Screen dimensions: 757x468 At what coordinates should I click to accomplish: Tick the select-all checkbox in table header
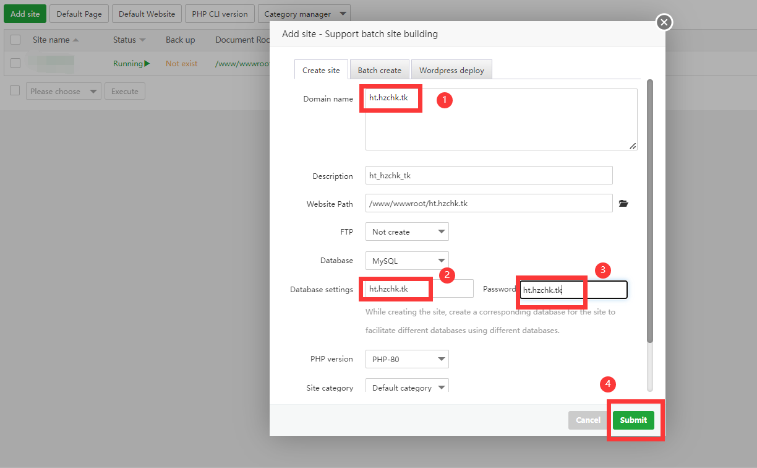click(15, 40)
